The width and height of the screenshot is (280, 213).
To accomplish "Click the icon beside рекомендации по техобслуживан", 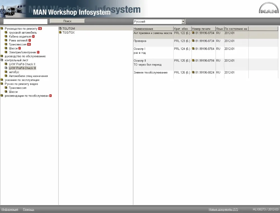I will pyautogui.click(x=2, y=95).
